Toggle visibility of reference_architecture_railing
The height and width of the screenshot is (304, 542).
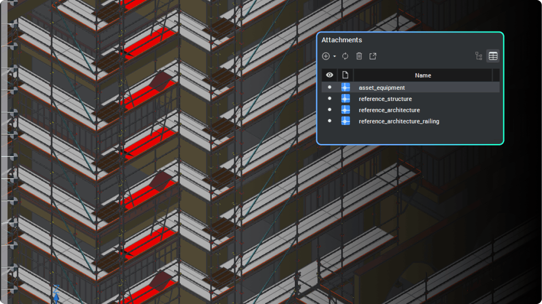point(329,120)
